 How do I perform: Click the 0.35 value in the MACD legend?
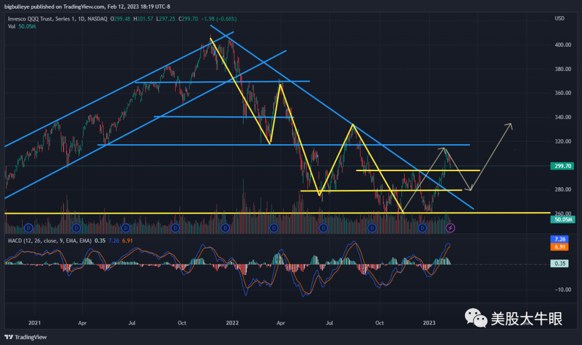click(x=100, y=241)
